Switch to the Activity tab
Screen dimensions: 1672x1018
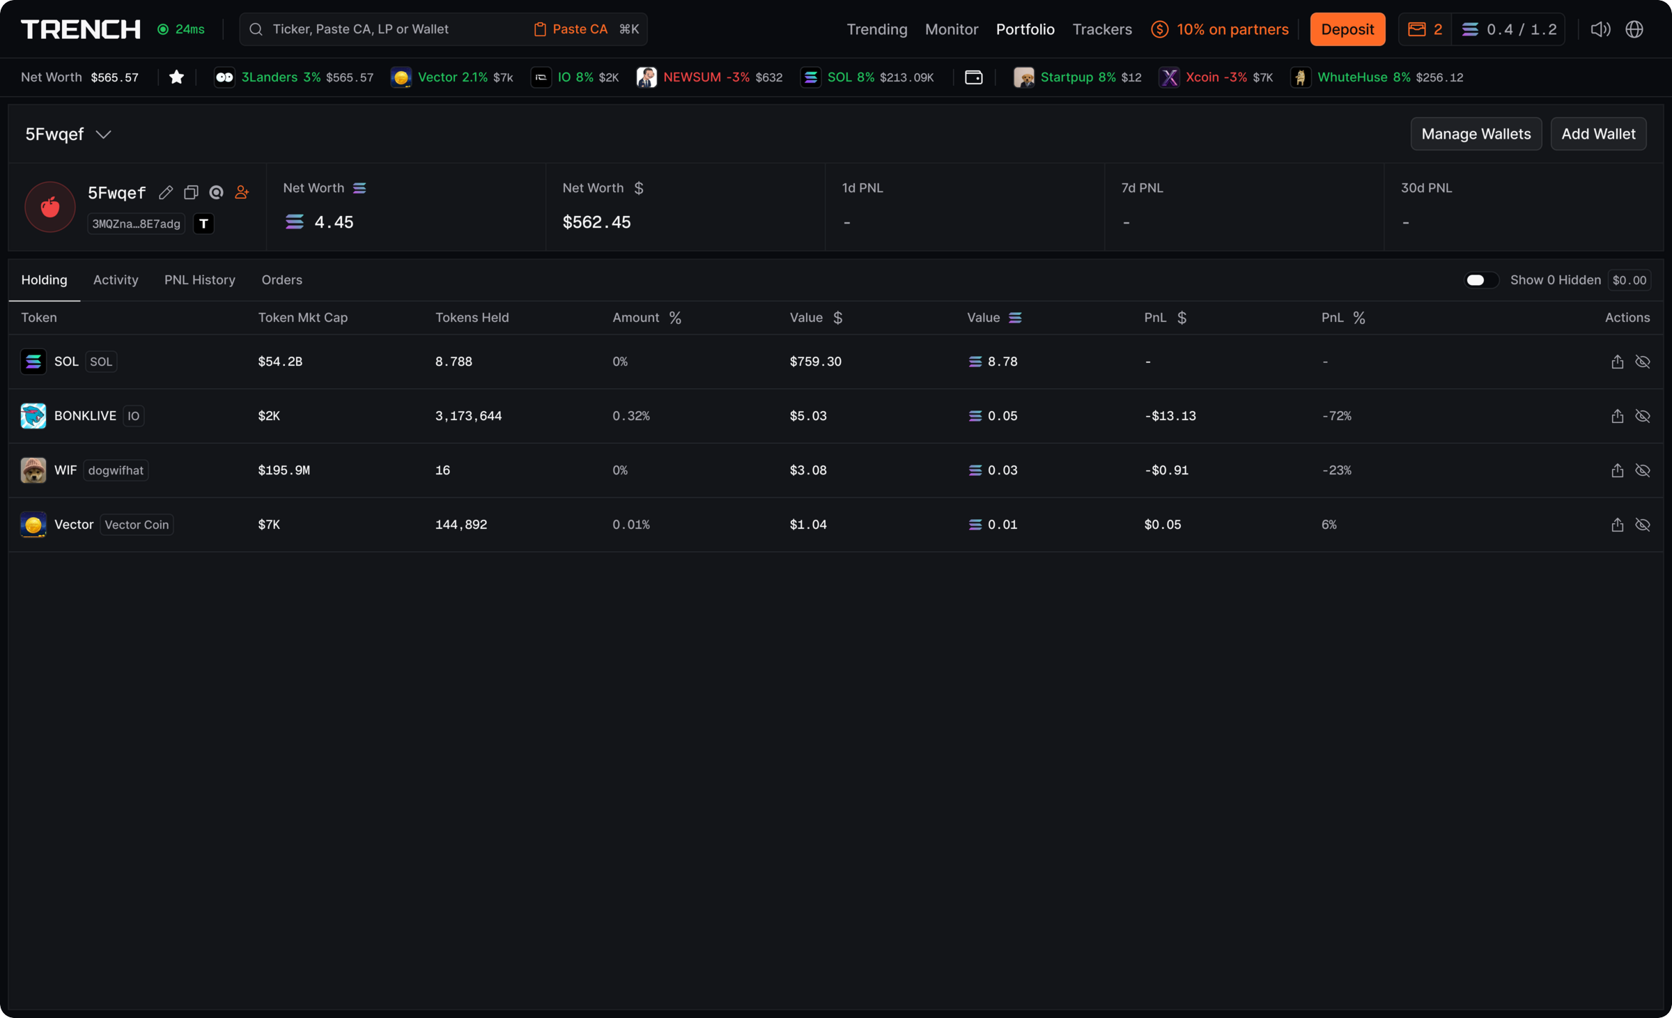tap(116, 280)
